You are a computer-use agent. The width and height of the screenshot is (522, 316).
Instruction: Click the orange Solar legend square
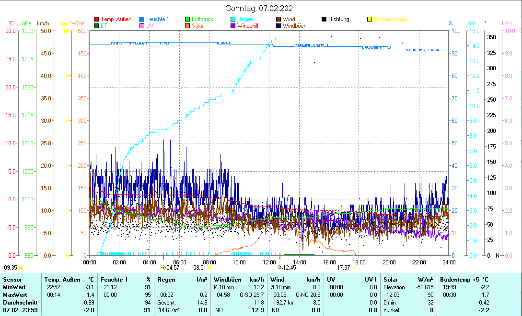[x=188, y=26]
